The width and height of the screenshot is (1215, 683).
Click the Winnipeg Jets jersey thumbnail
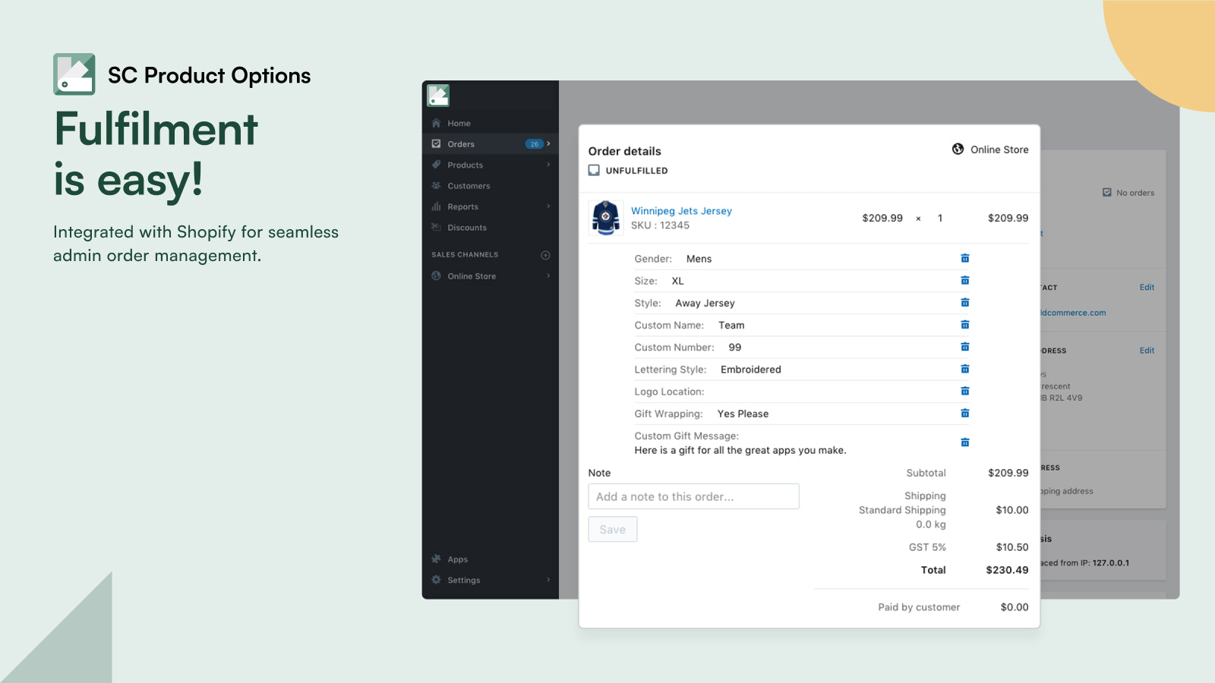pyautogui.click(x=605, y=218)
